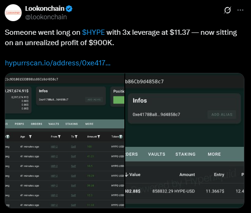Click the Amount column filter icon
The height and width of the screenshot is (213, 251).
(x=98, y=137)
